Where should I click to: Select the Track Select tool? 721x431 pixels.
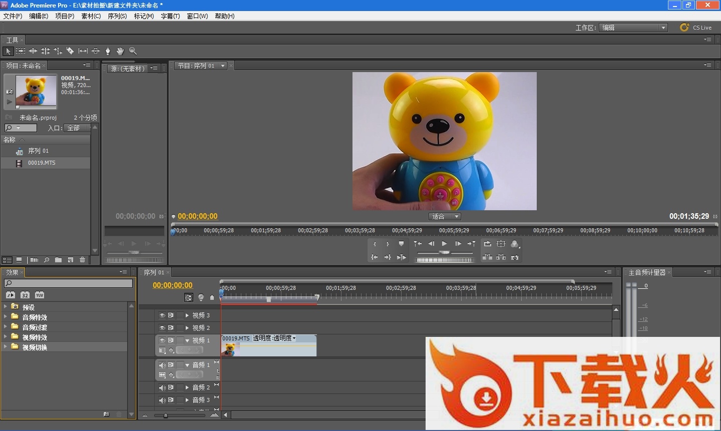pyautogui.click(x=21, y=51)
